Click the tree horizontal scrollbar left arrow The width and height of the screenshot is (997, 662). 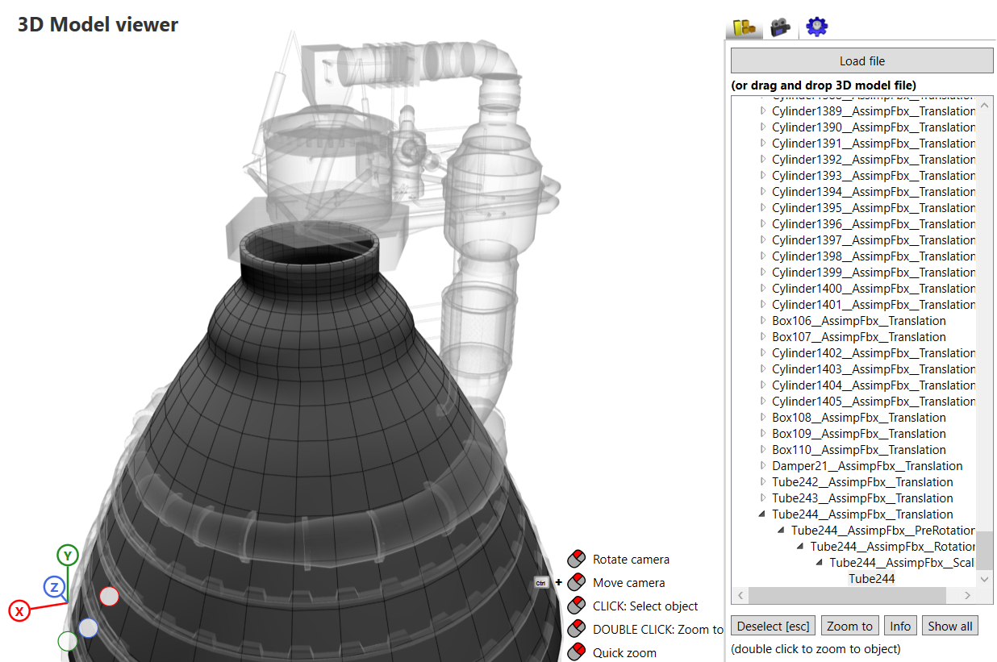pos(740,595)
